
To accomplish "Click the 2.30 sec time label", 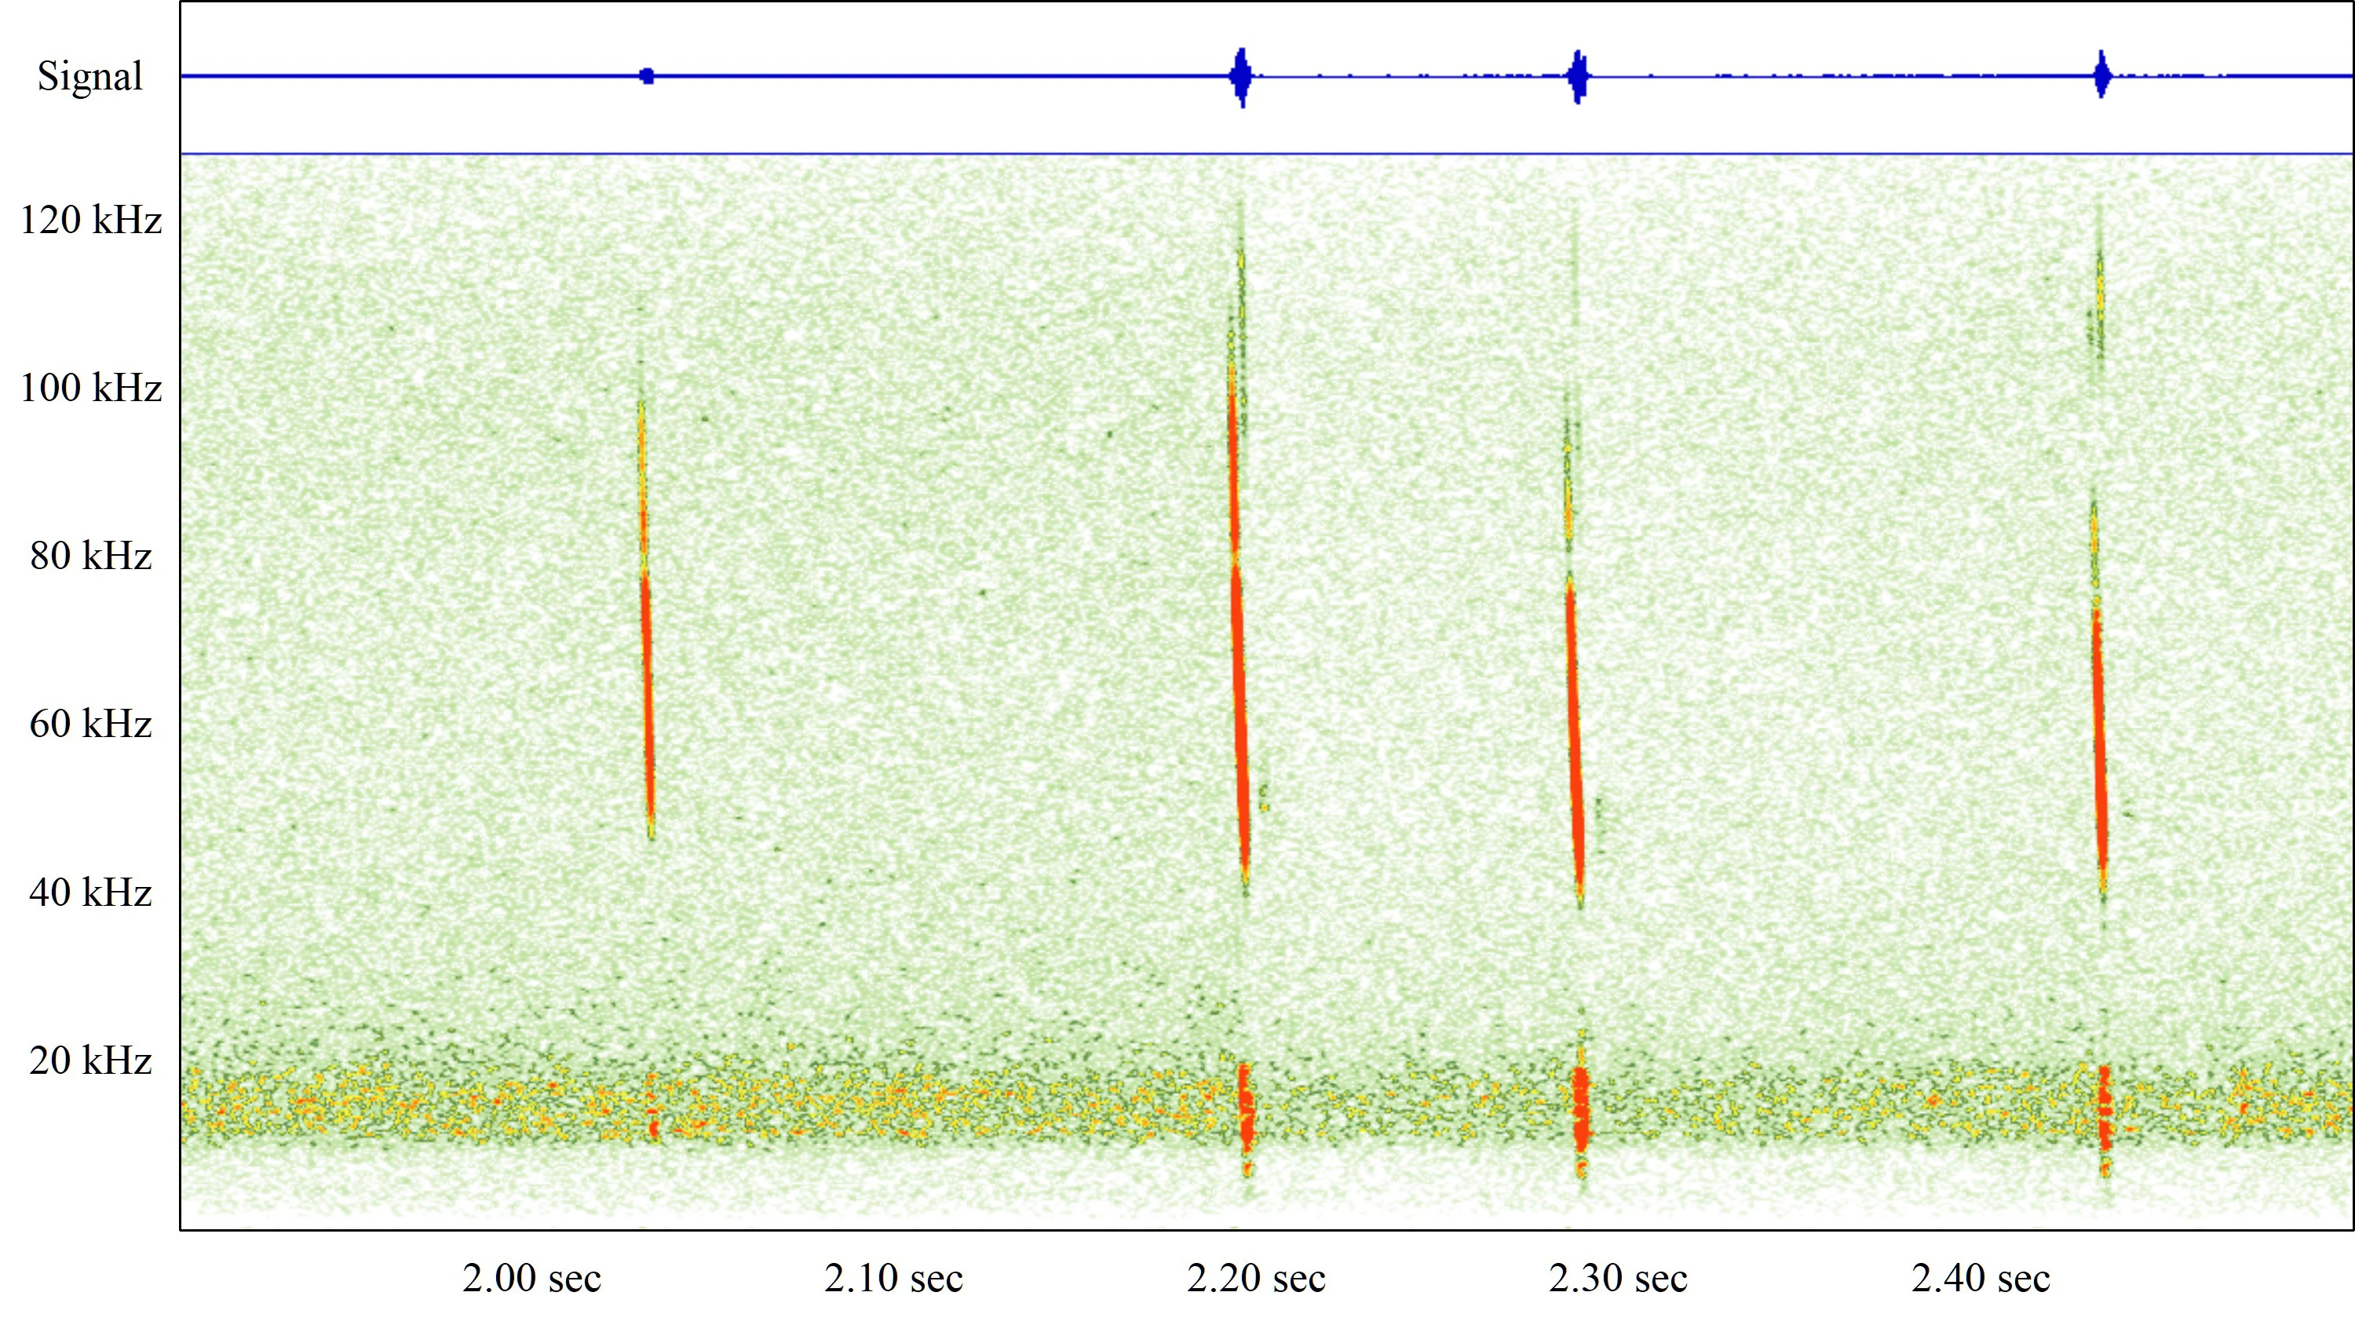I will point(1618,1277).
